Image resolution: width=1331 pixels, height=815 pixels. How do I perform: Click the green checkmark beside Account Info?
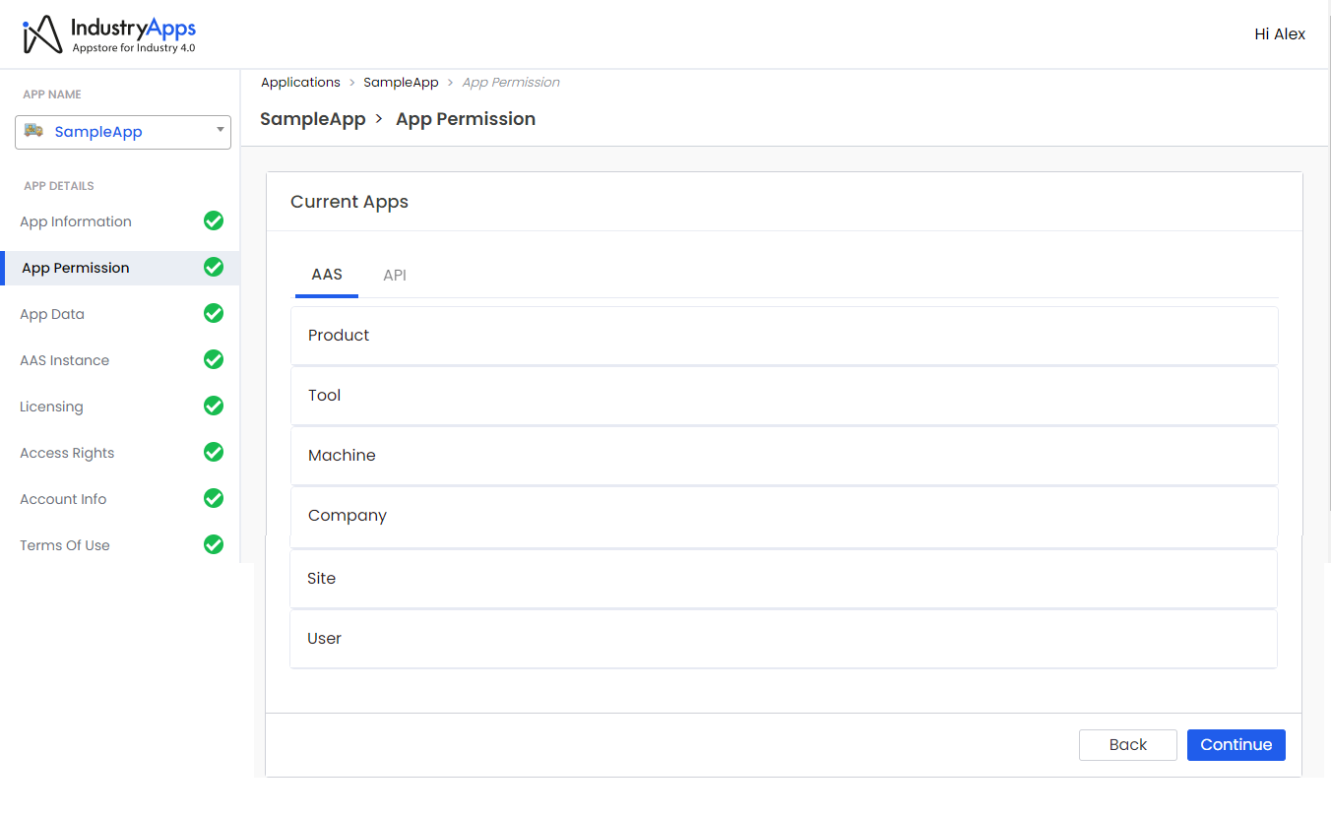214,498
